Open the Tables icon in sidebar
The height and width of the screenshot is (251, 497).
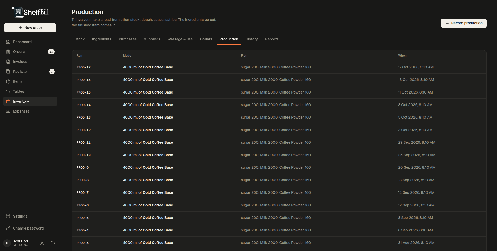[8, 91]
